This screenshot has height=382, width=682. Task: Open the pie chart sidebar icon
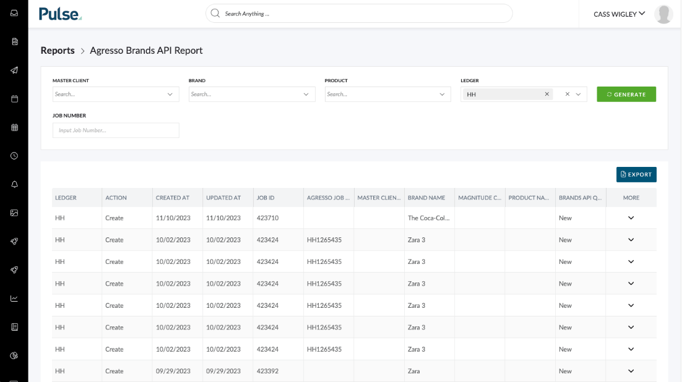(14, 355)
